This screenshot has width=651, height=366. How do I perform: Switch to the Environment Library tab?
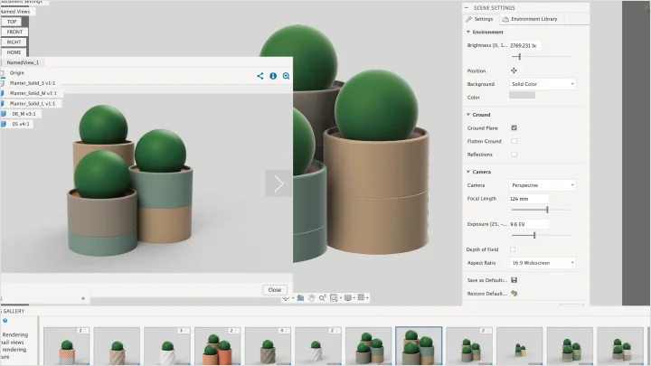tap(530, 19)
